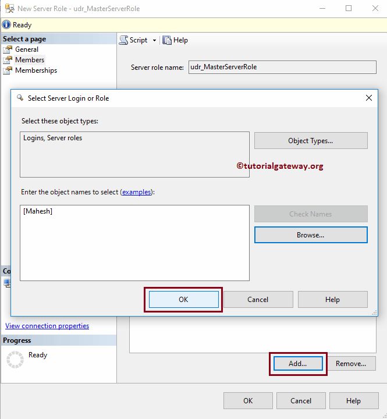Confirm with OK in Select Server Login dialog
This screenshot has width=387, height=419.
click(x=184, y=300)
